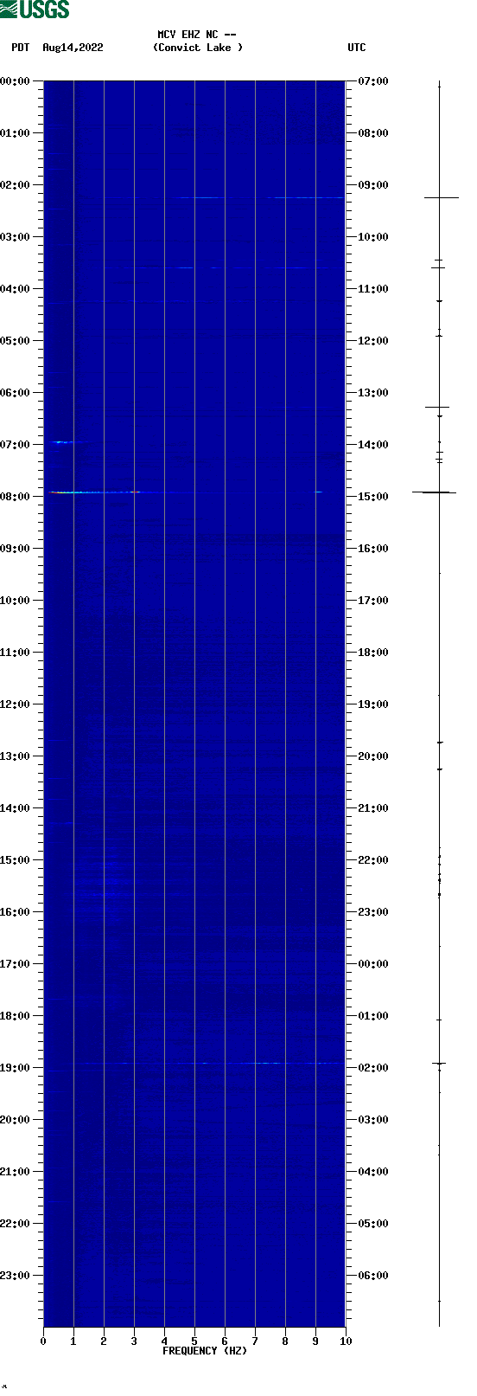Click the 15:00 UTC time label

coord(373,497)
